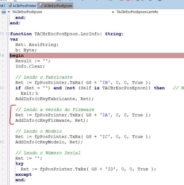
Task: Click the 'IB' string literal
Action: point(105,82)
